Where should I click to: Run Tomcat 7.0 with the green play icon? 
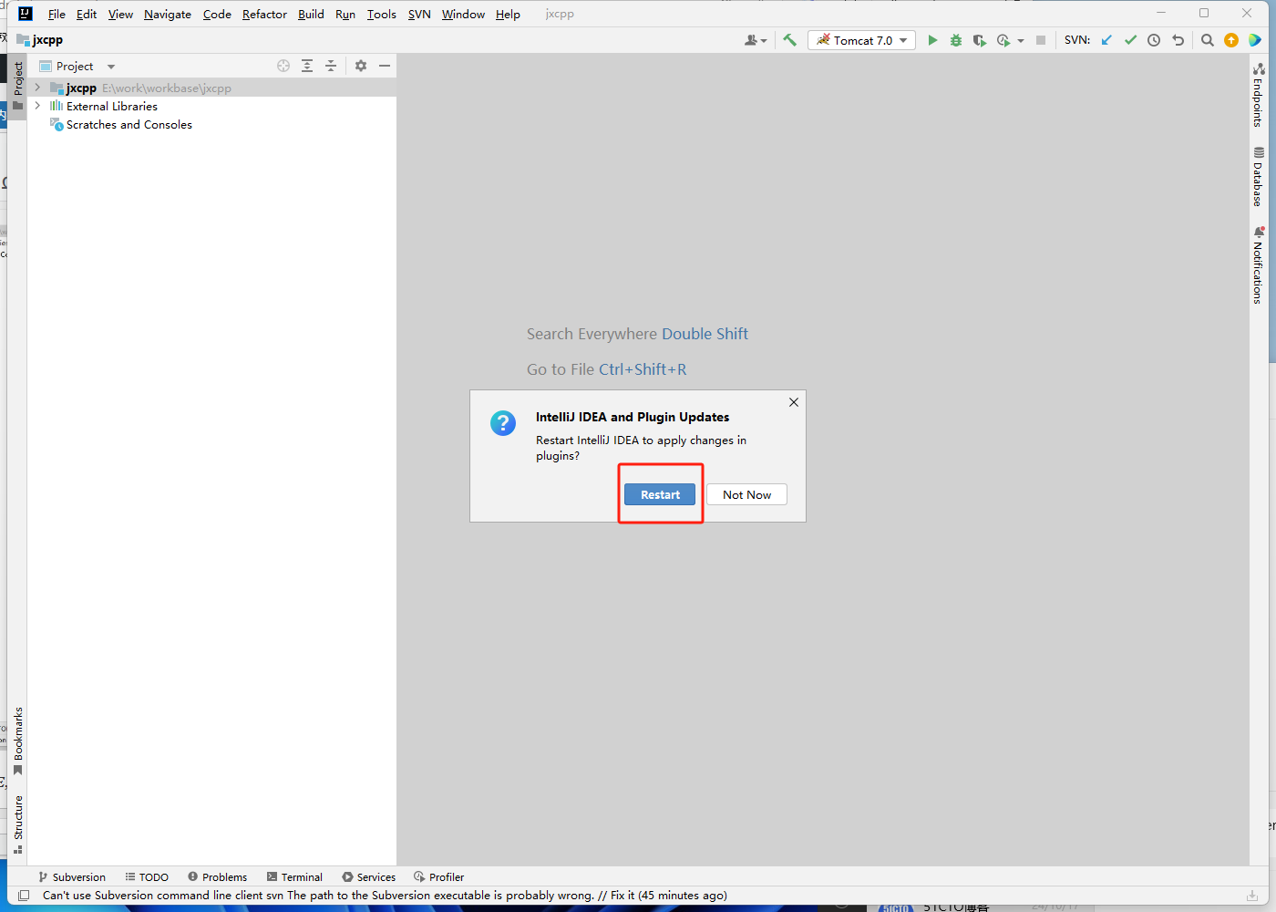click(932, 40)
